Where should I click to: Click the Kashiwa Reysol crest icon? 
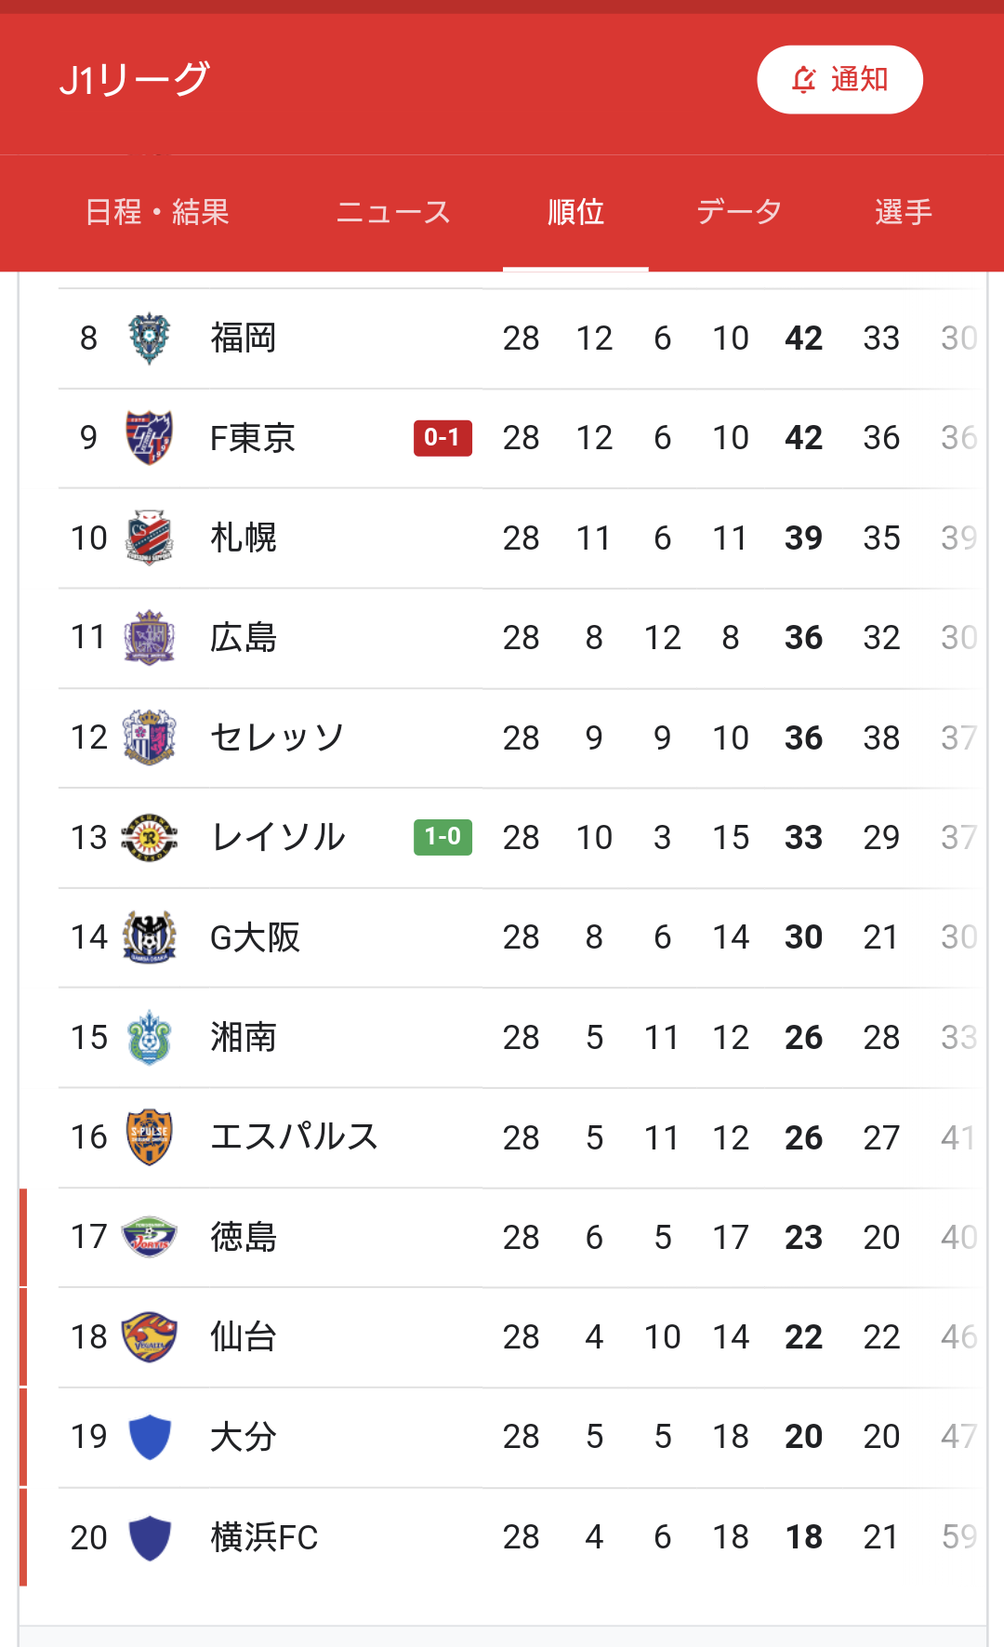(x=149, y=838)
